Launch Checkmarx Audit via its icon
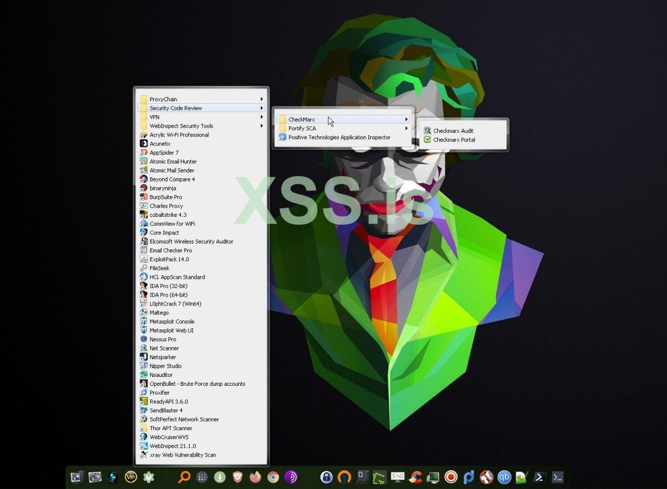This screenshot has width=667, height=489. (427, 131)
